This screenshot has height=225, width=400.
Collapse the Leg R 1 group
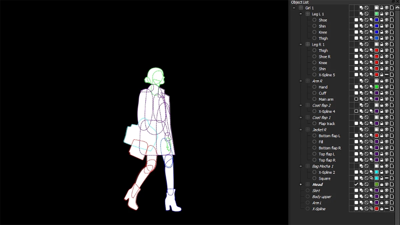[x=301, y=44]
